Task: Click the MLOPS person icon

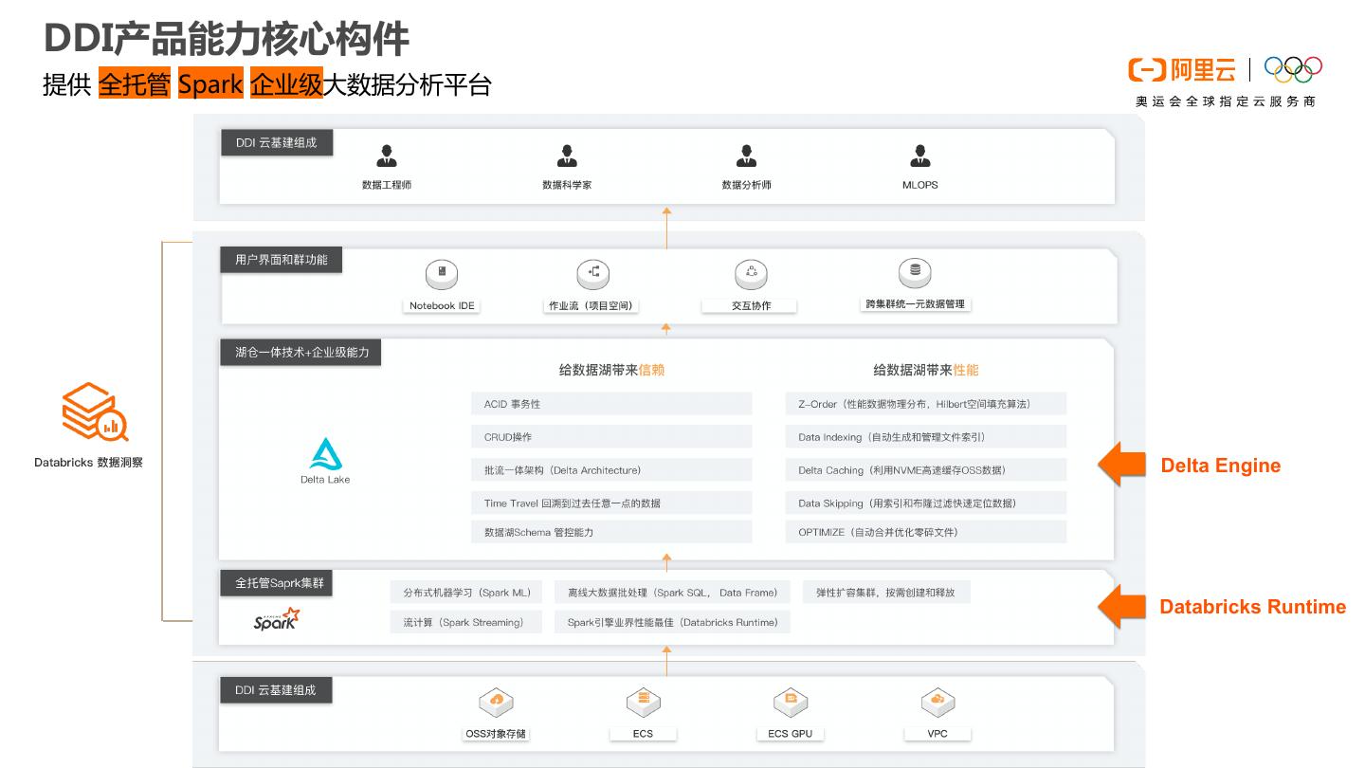Action: (x=919, y=156)
